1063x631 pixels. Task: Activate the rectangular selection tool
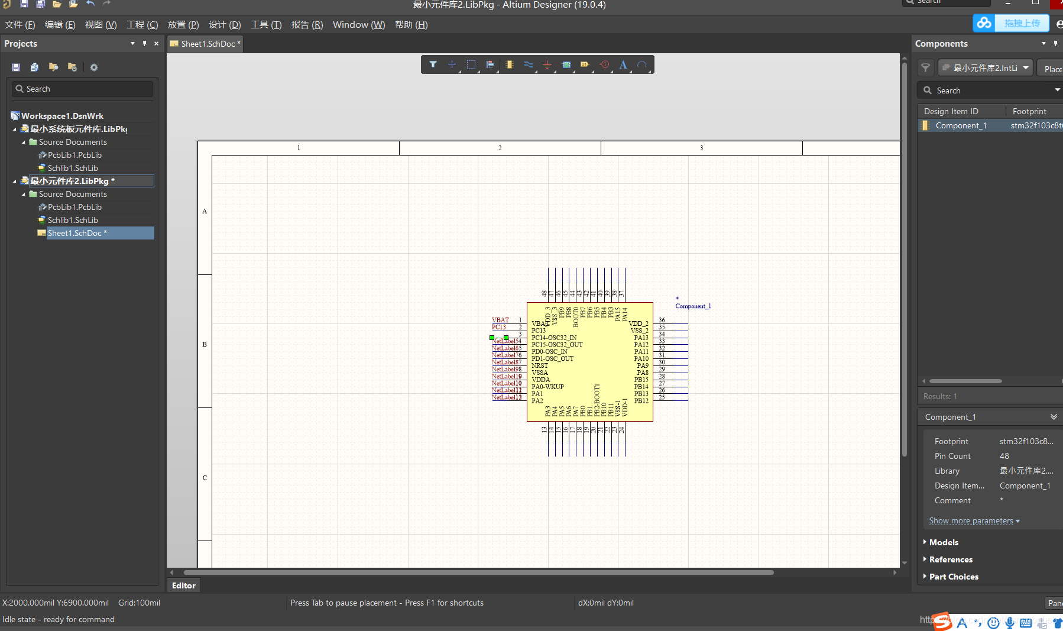coord(471,64)
